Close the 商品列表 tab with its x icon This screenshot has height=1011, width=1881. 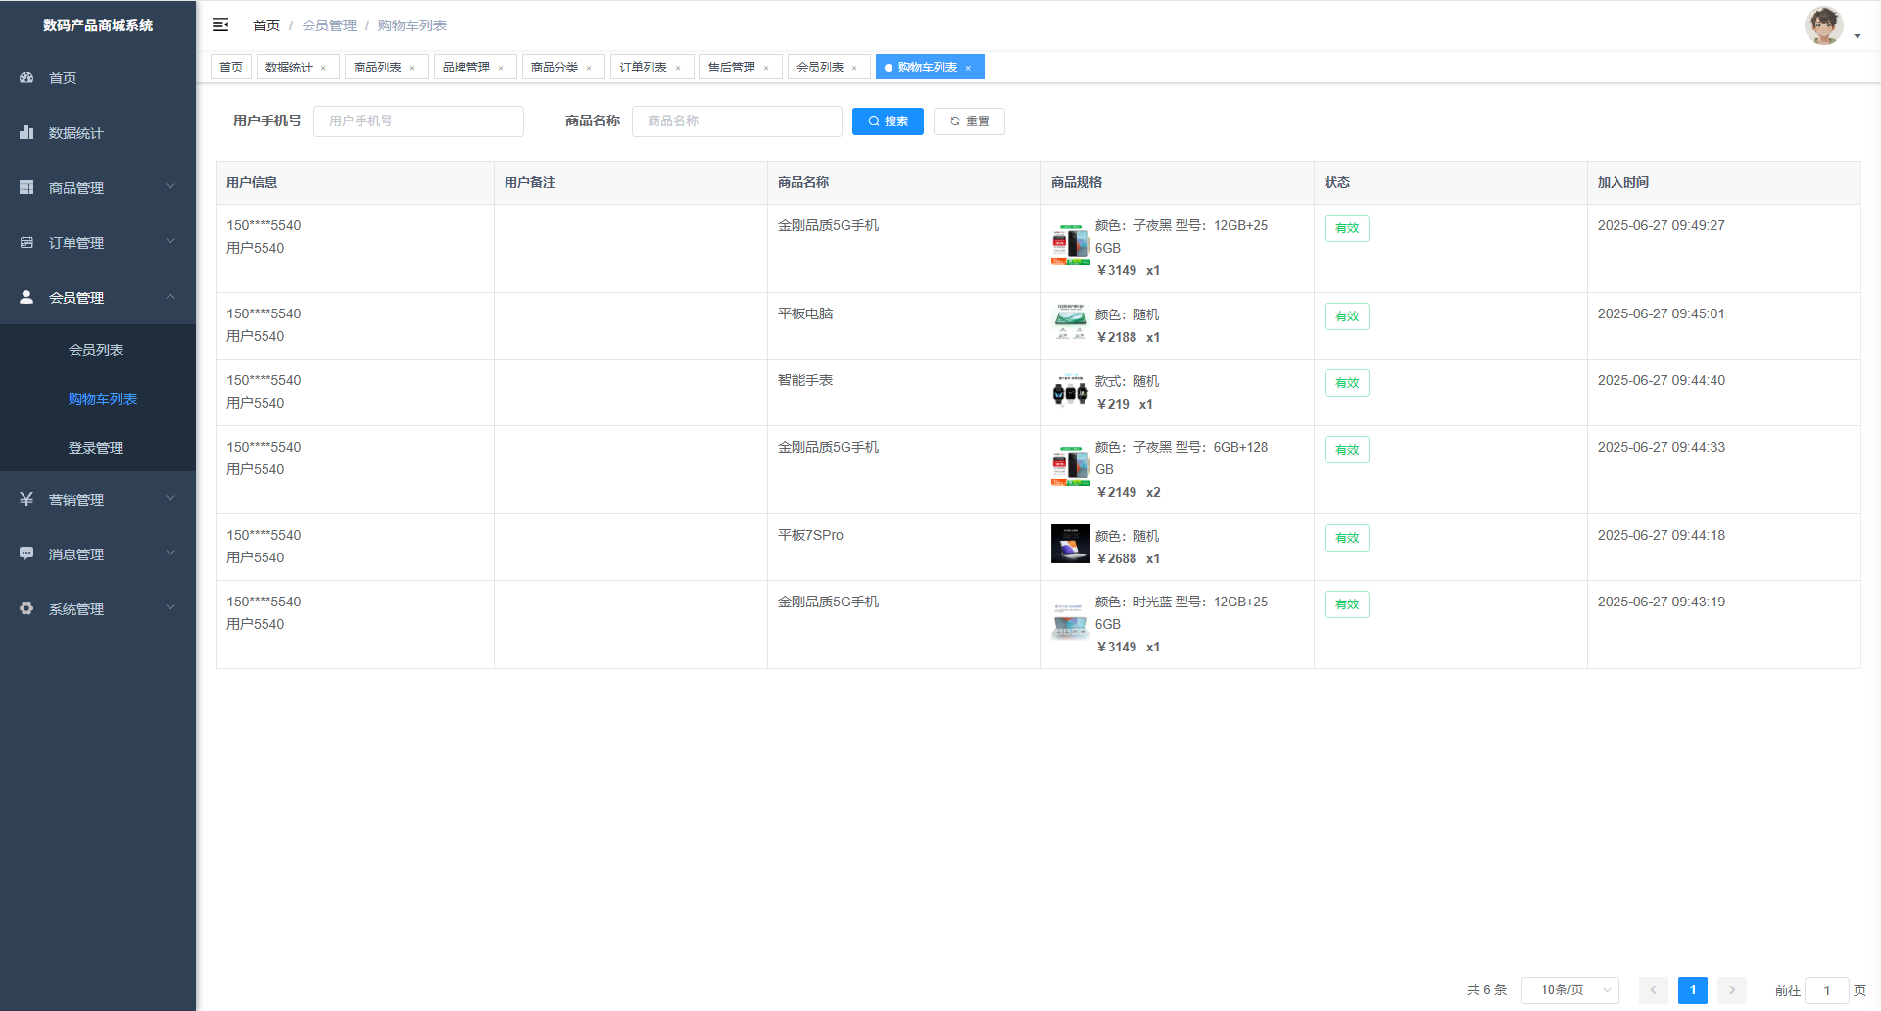[x=412, y=68]
